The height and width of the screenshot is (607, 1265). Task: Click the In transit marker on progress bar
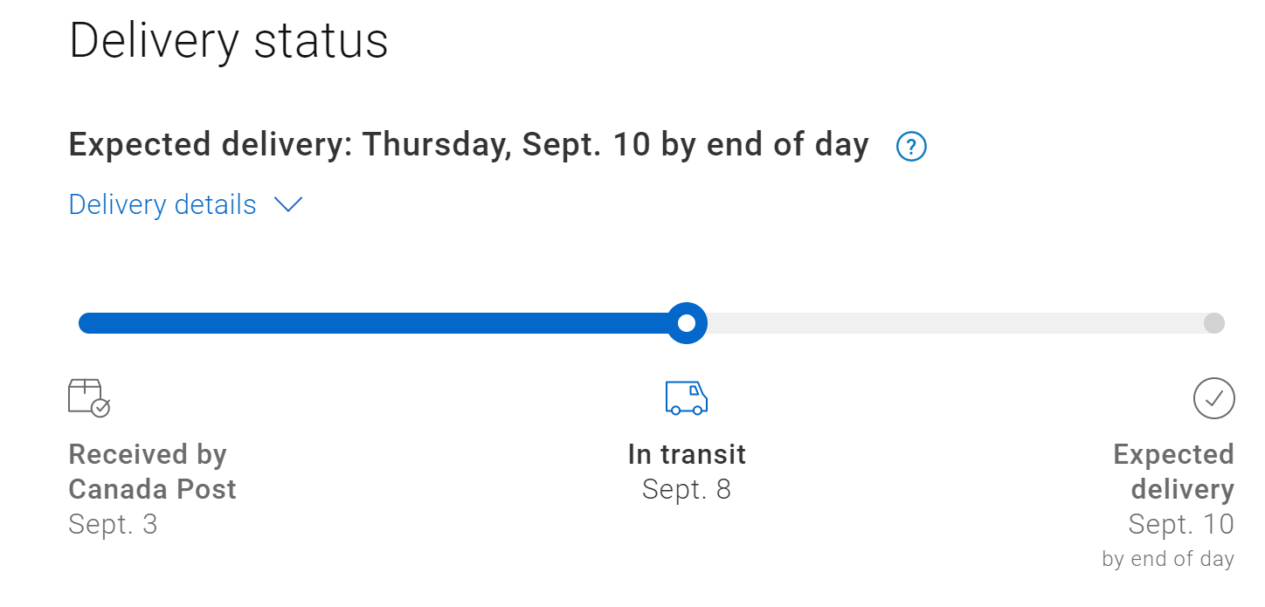[687, 323]
